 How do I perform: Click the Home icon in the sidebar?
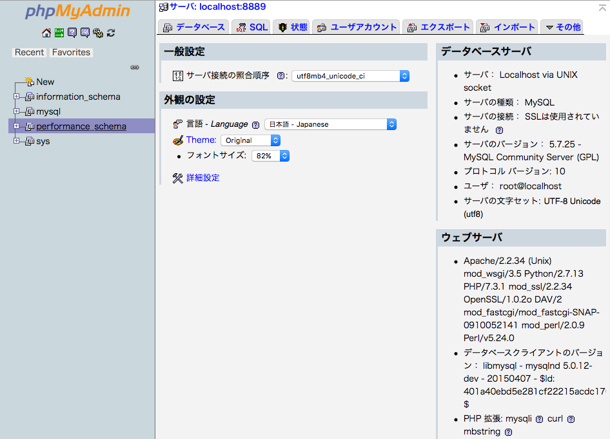point(46,33)
